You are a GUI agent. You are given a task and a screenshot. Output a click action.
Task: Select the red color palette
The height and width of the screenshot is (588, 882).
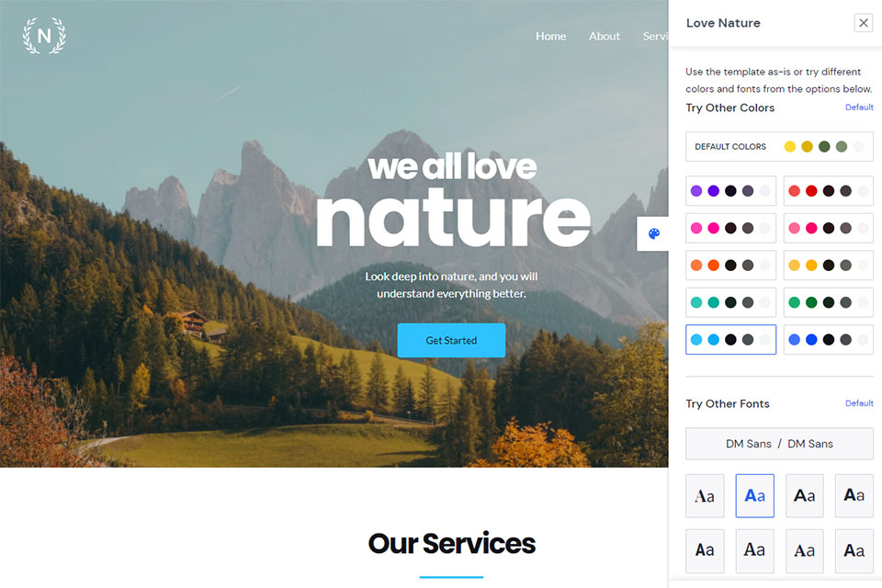point(829,191)
